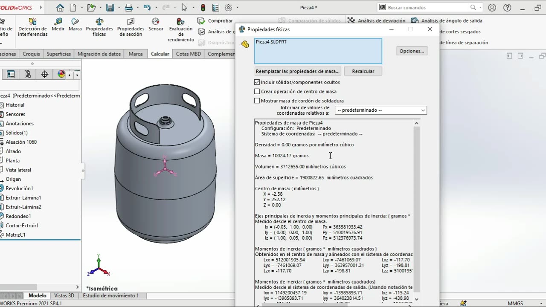The image size is (546, 307).
Task: Switch to the Vistas 3D bottom tab
Action: [x=64, y=295]
